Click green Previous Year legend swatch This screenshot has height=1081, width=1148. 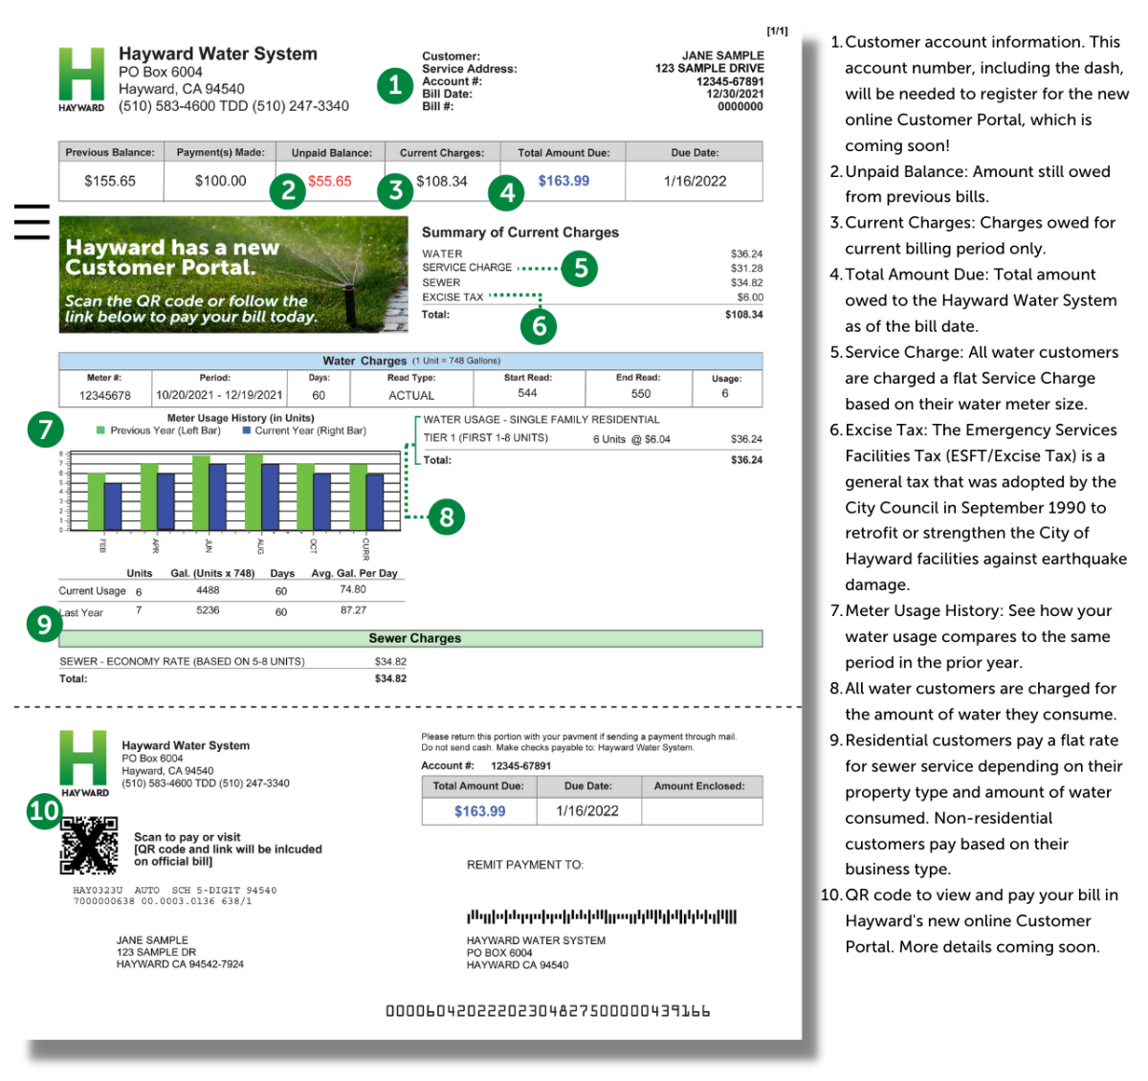coord(100,430)
